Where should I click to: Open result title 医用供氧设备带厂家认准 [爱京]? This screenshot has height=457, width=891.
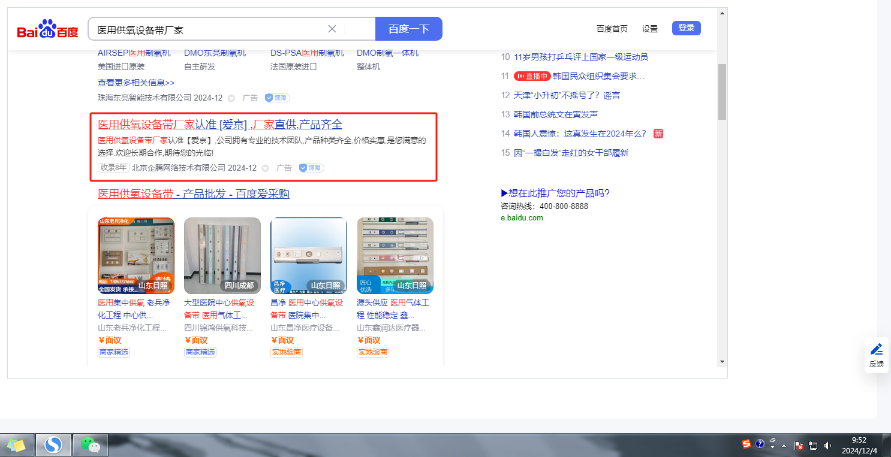pos(220,125)
